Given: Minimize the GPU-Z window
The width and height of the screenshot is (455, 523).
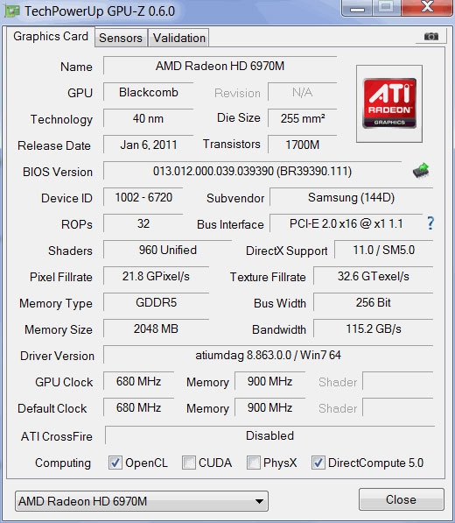Looking at the screenshot, I should tap(357, 7).
